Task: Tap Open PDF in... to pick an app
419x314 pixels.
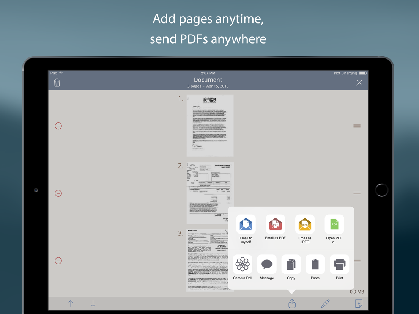Action: [x=334, y=224]
